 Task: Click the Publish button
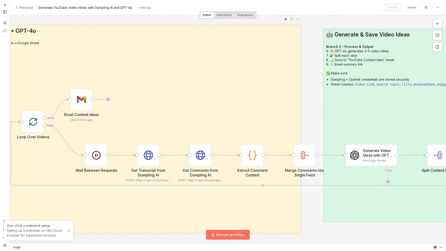click(x=393, y=7)
